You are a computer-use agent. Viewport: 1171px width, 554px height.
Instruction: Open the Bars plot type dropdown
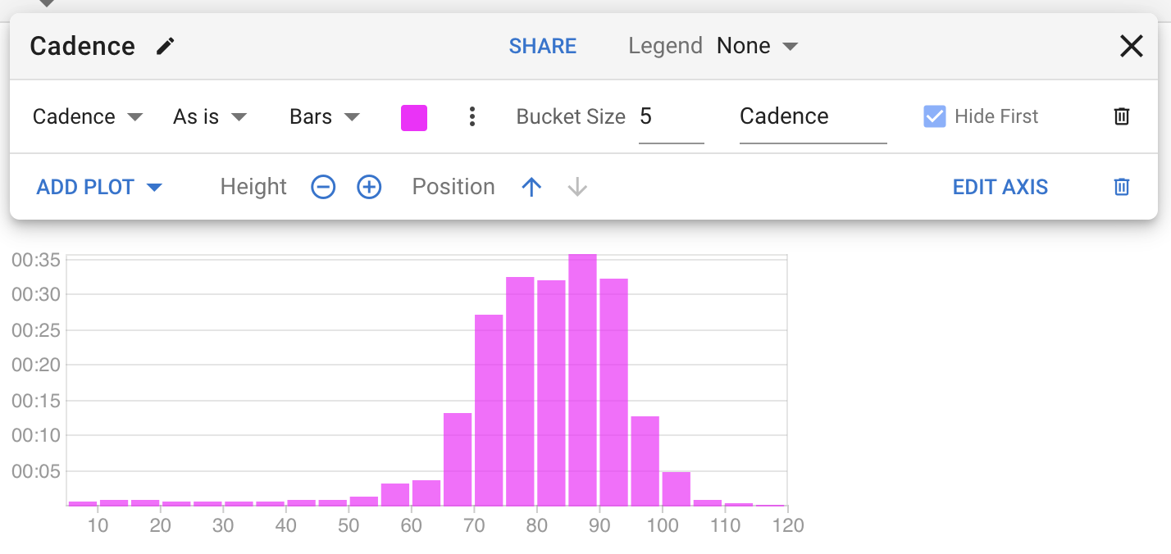[325, 116]
